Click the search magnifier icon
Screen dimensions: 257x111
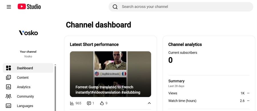(115, 7)
